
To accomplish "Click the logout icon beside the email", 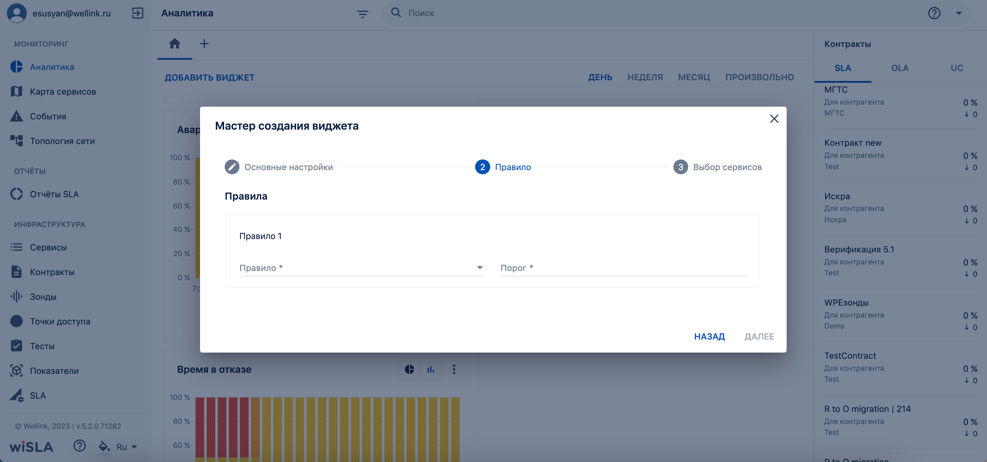I will [137, 13].
